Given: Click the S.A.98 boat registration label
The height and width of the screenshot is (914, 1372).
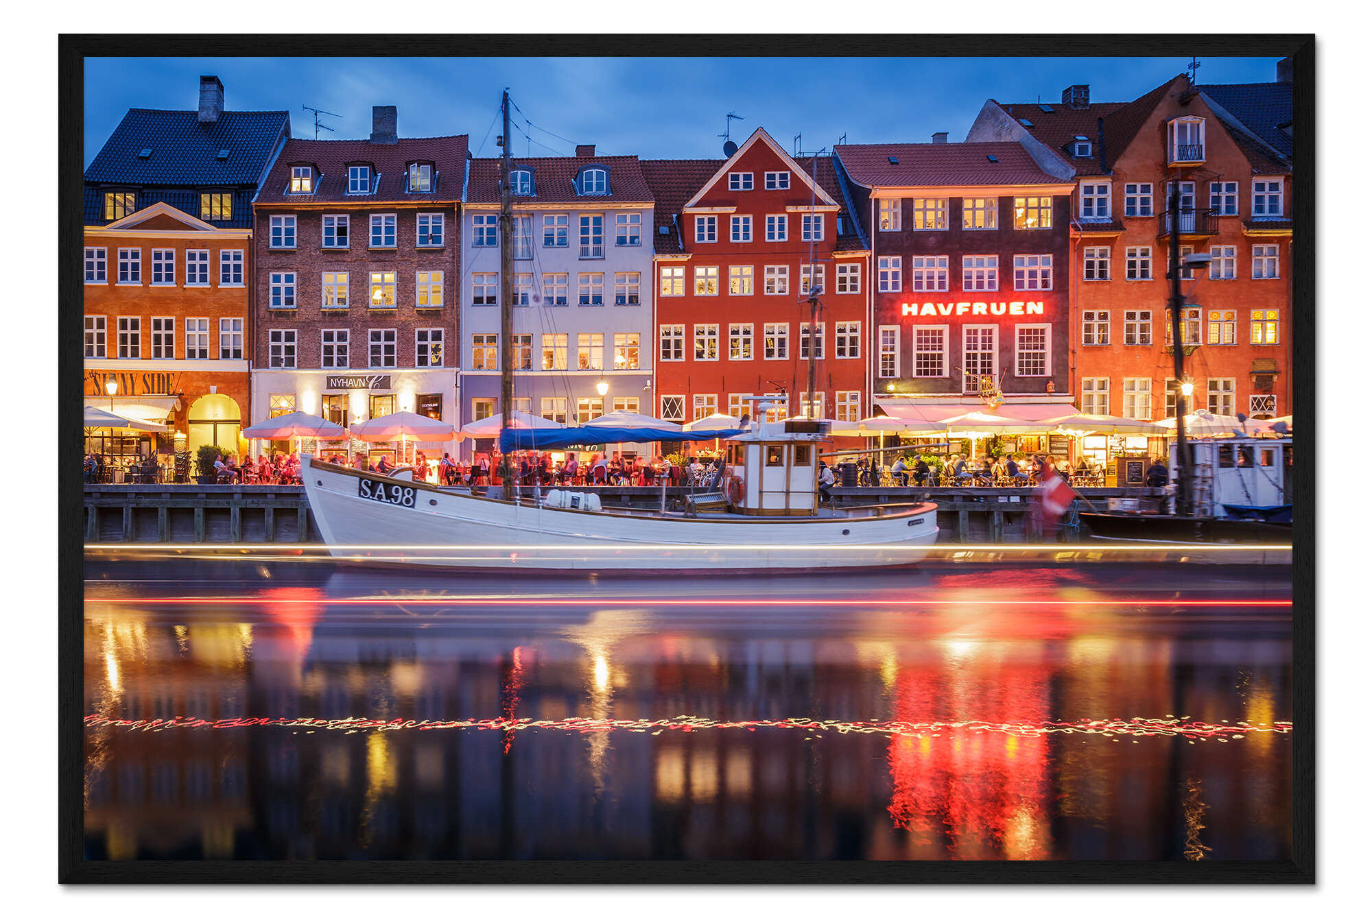Looking at the screenshot, I should coord(387,492).
